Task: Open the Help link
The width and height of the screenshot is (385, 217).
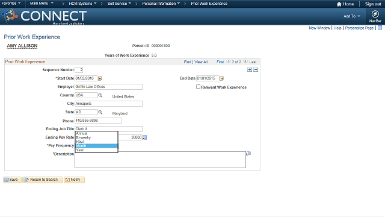Action: click(x=337, y=28)
